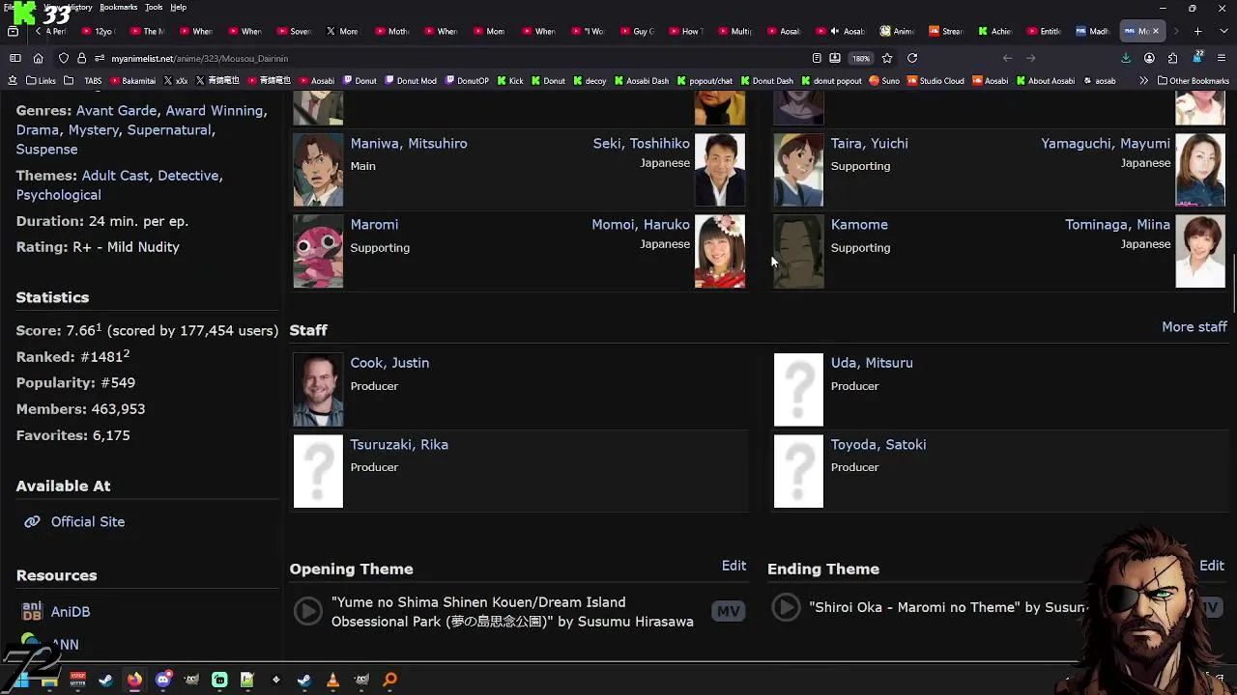Open the orange magnifier search app in taskbar

coord(389,680)
